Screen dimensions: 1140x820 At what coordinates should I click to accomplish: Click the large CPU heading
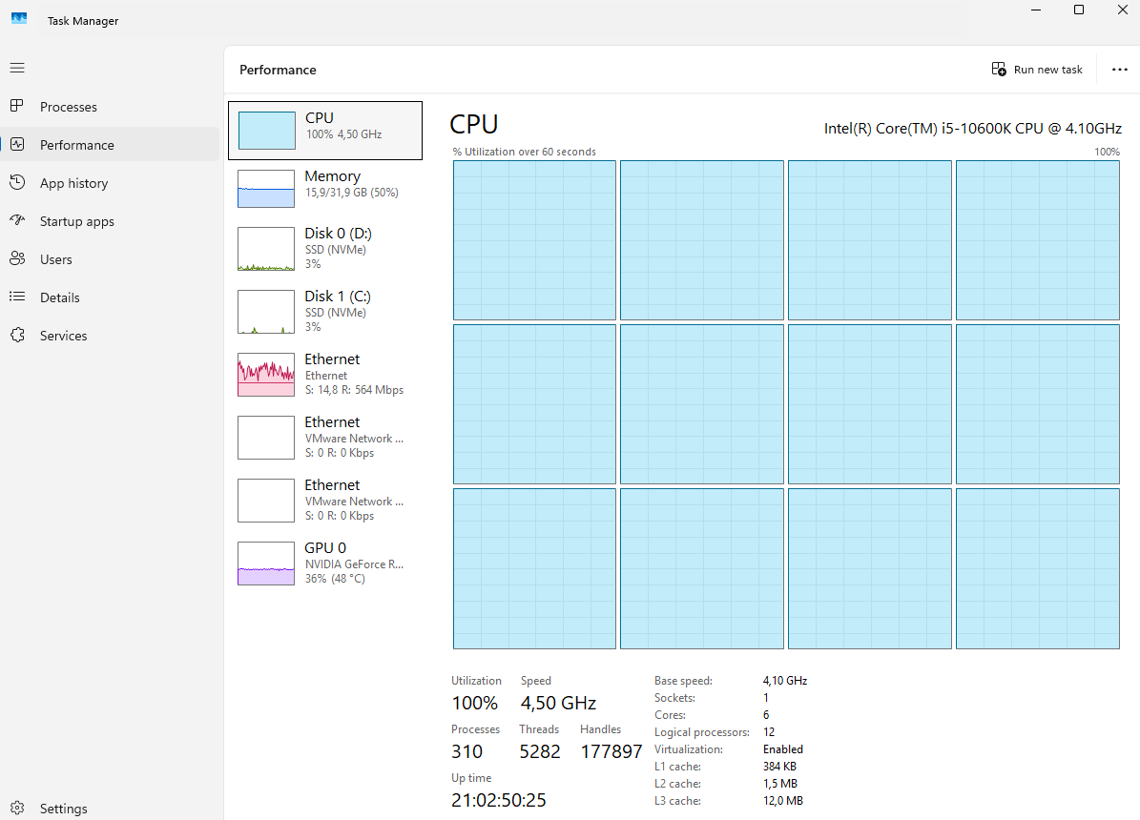pos(474,124)
